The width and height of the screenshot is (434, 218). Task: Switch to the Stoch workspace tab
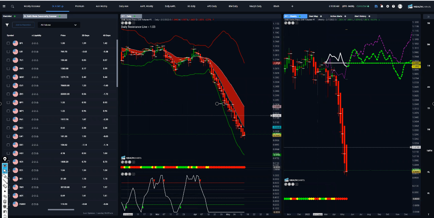[x=276, y=6]
